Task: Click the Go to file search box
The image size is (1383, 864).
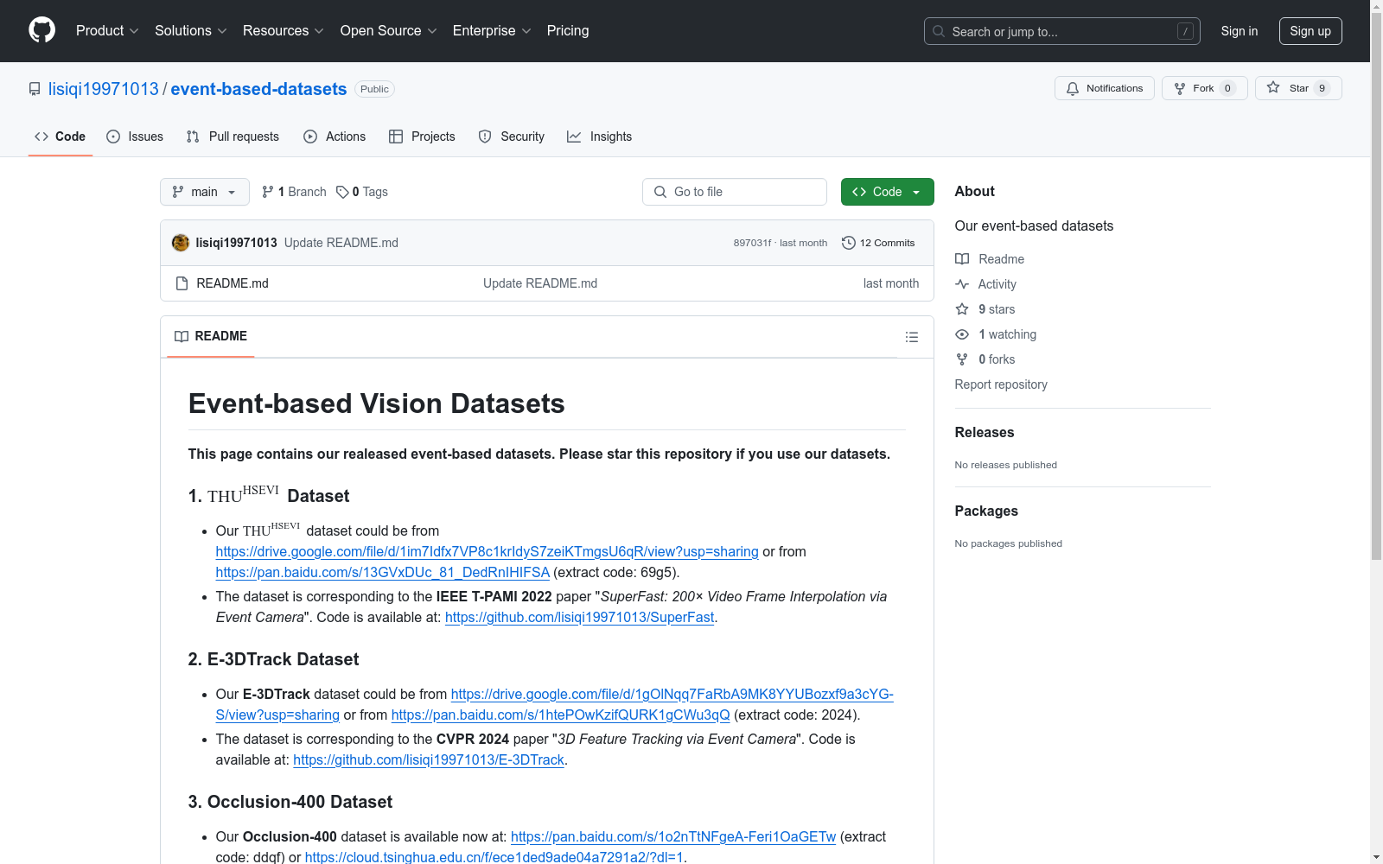Action: (x=735, y=192)
